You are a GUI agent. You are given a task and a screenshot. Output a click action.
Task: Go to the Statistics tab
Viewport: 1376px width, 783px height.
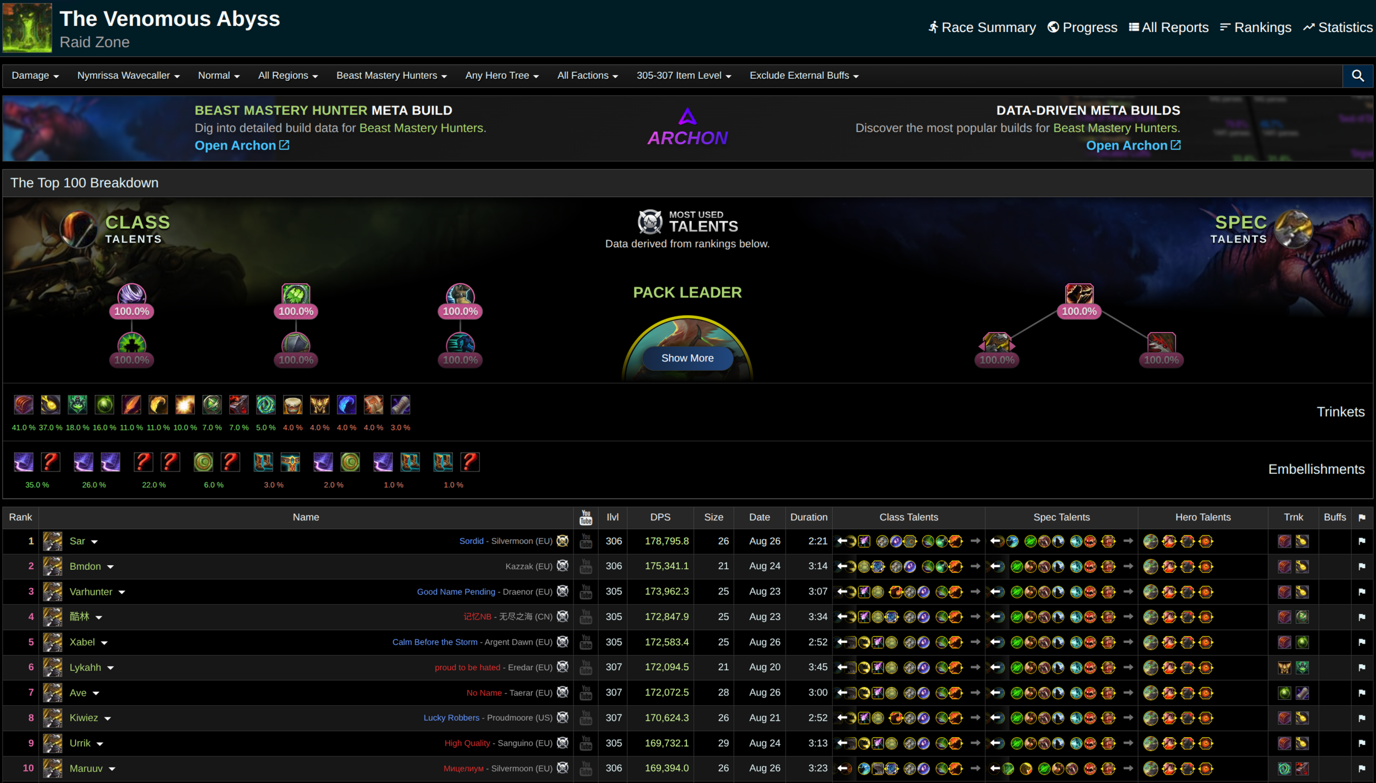(x=1337, y=27)
